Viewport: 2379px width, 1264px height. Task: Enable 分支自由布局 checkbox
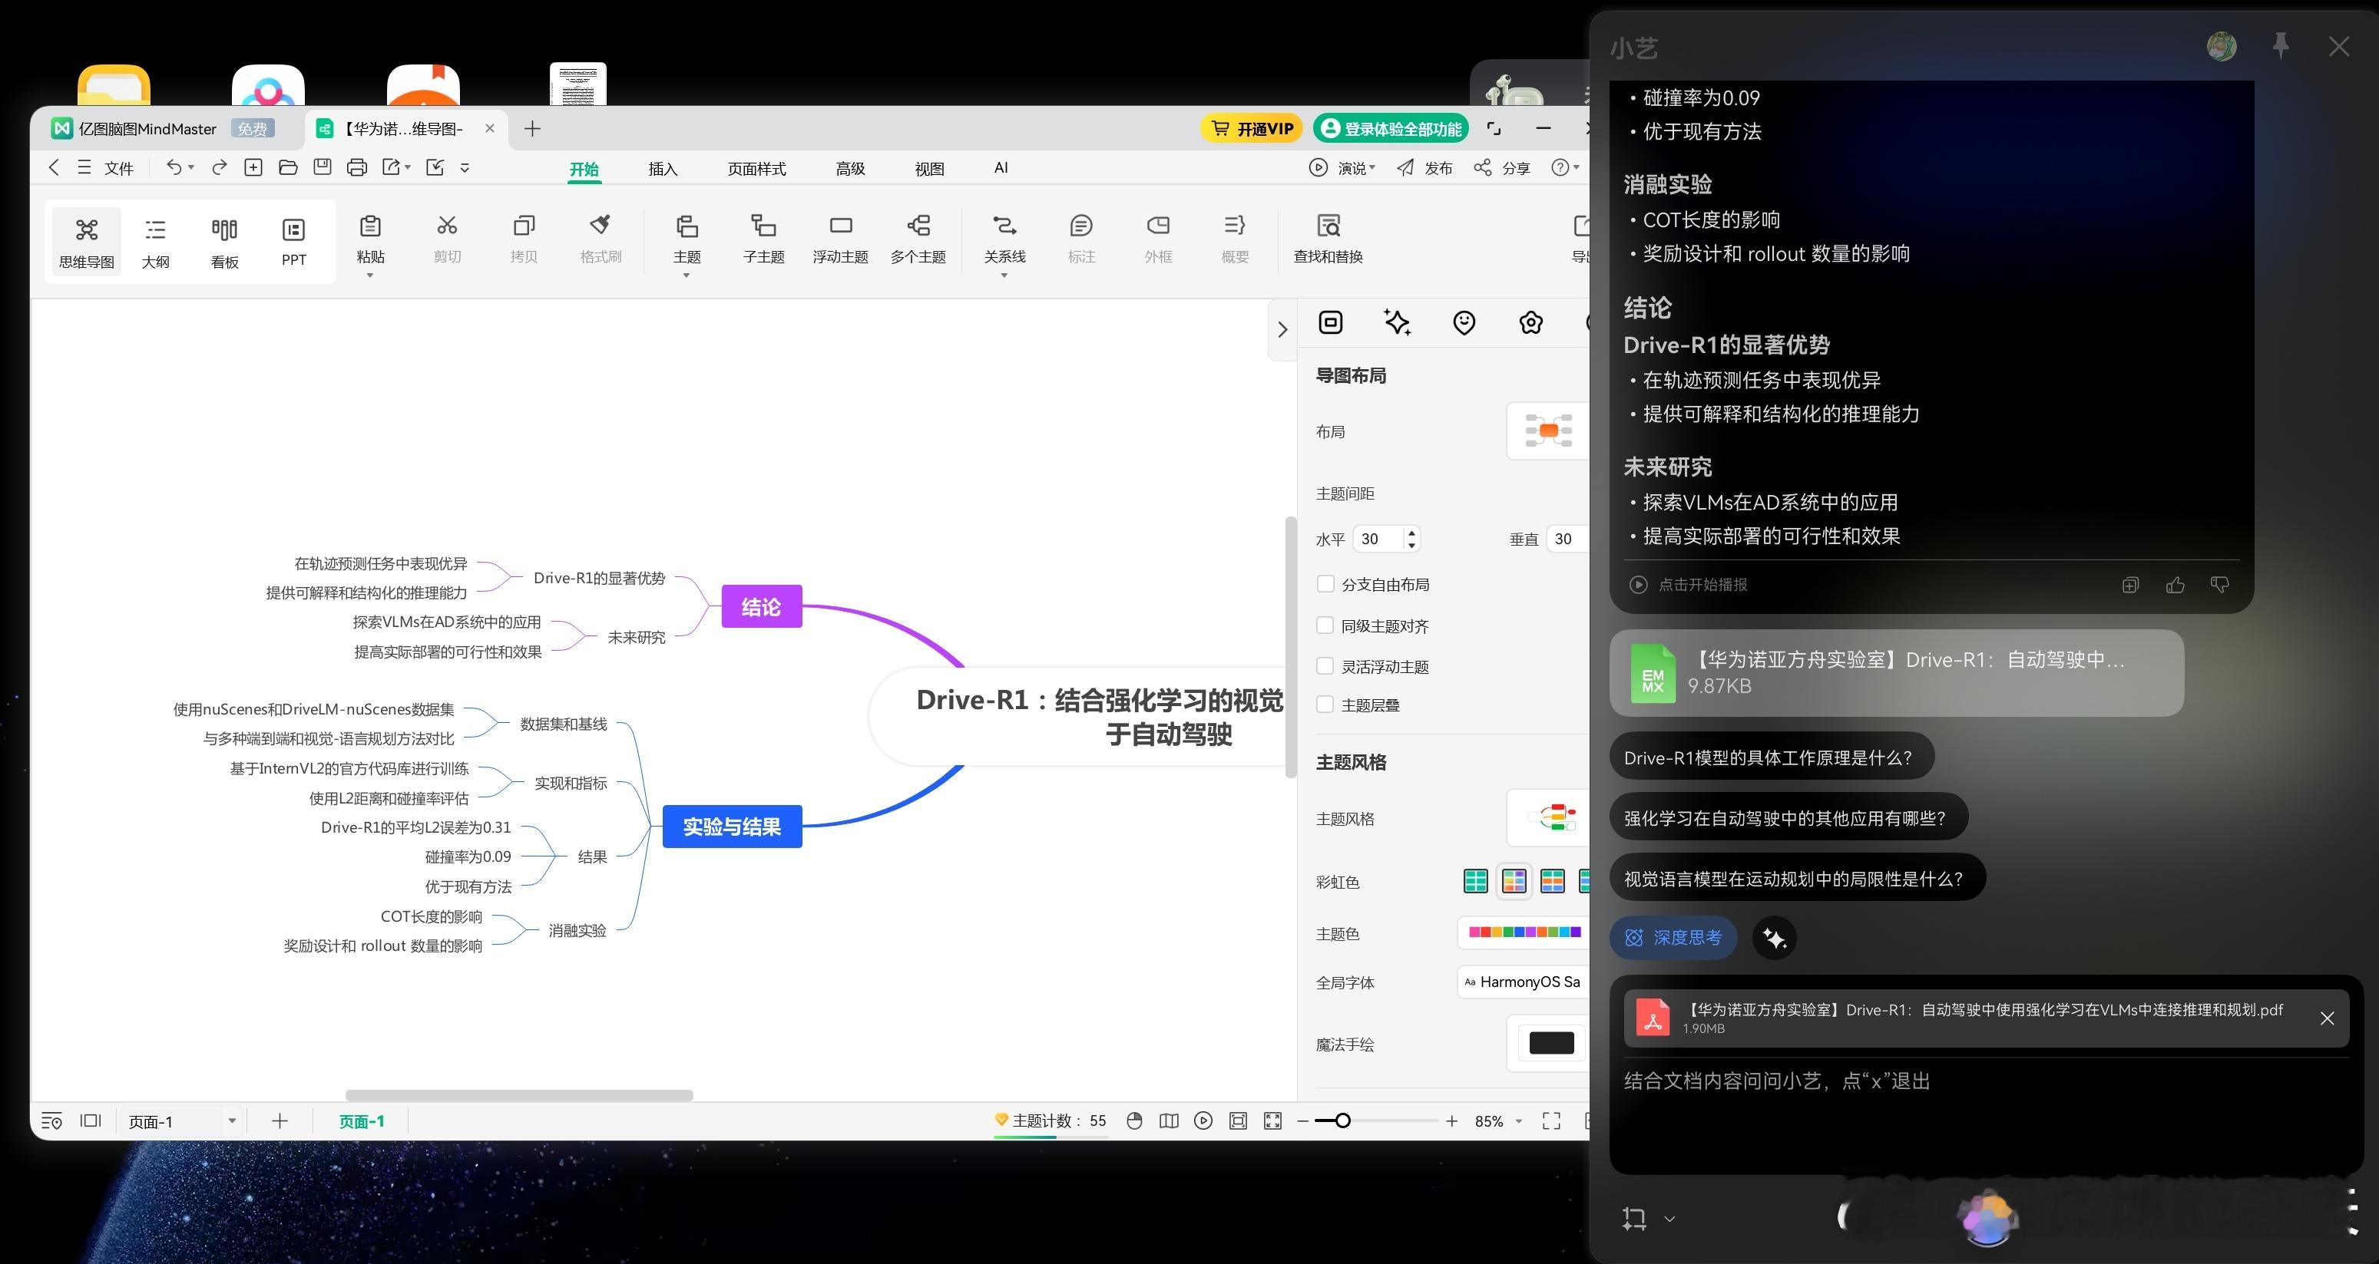pyautogui.click(x=1325, y=583)
